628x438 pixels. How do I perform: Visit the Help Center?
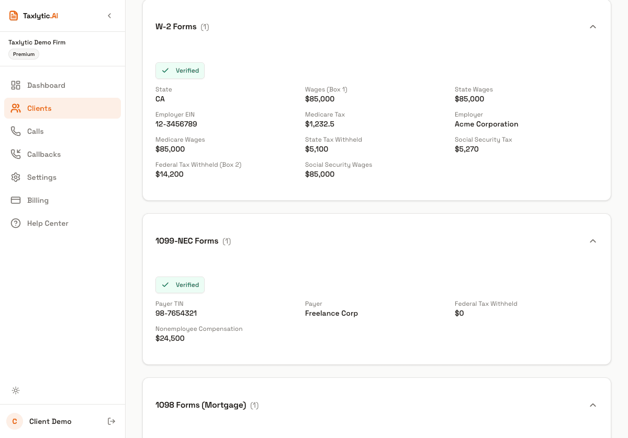[48, 223]
